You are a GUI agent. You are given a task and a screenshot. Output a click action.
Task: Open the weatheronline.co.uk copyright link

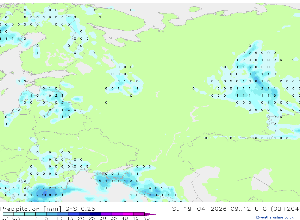(x=275, y=217)
